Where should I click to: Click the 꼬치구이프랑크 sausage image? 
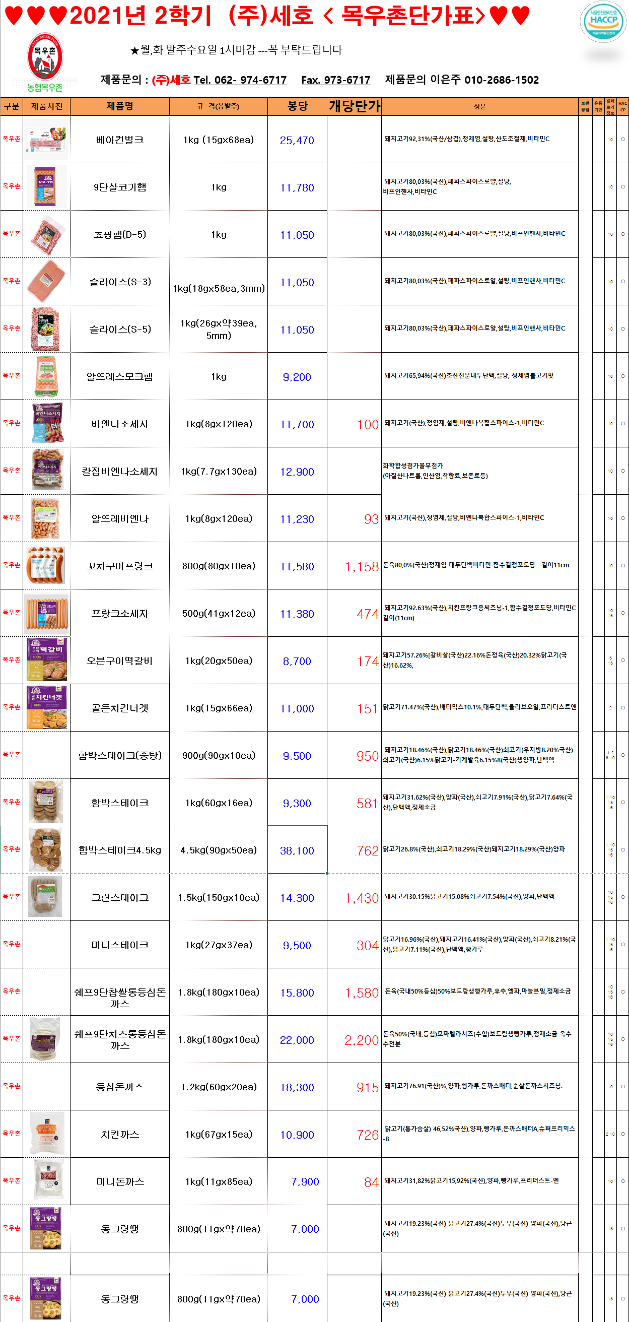[47, 566]
